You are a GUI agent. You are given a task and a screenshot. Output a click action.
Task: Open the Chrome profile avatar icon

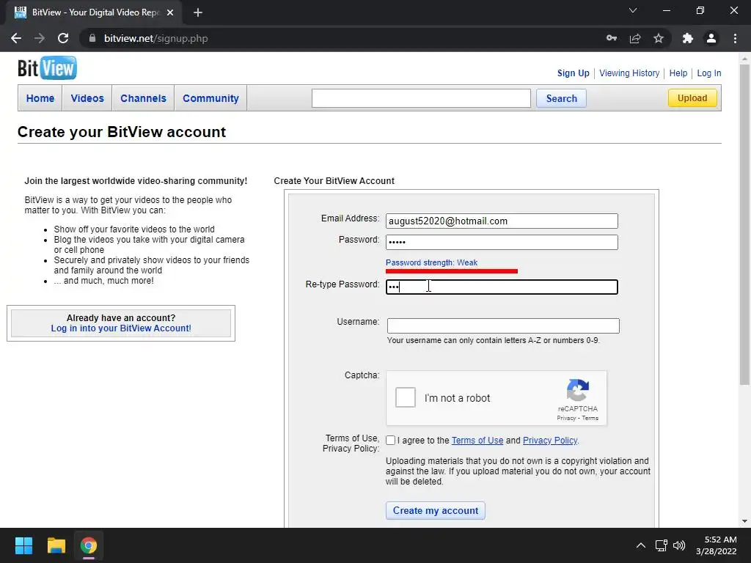coord(711,38)
